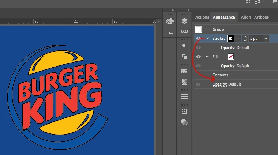Collapse the Stroke attribute chevron
The height and width of the screenshot is (155, 278).
click(x=207, y=38)
